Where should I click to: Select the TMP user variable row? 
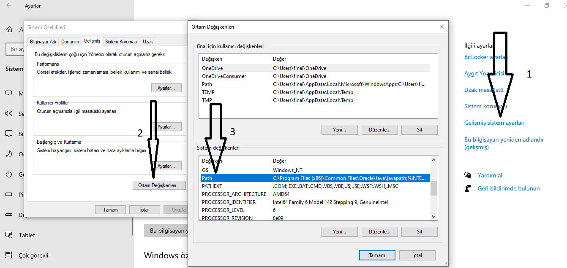pos(315,100)
